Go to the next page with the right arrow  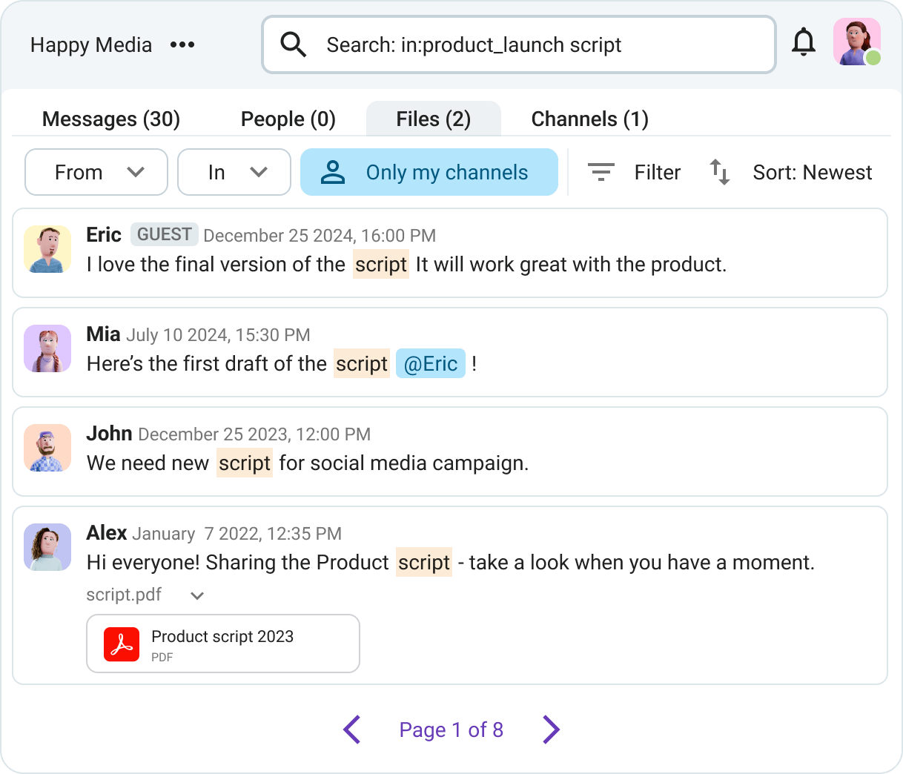551,730
